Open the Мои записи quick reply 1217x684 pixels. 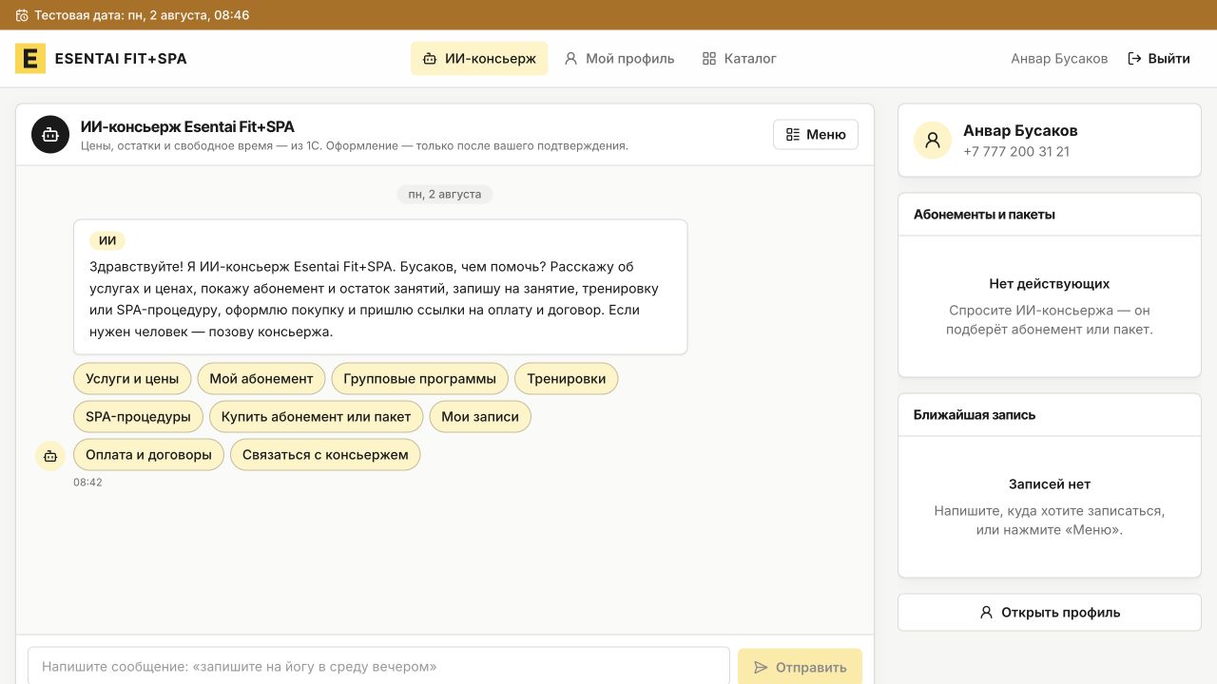[x=480, y=416]
